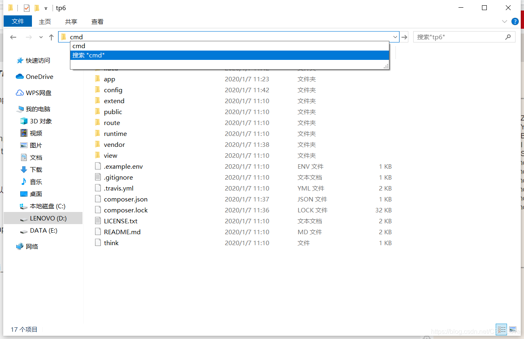Select the think file name
524x339 pixels.
tap(111, 243)
